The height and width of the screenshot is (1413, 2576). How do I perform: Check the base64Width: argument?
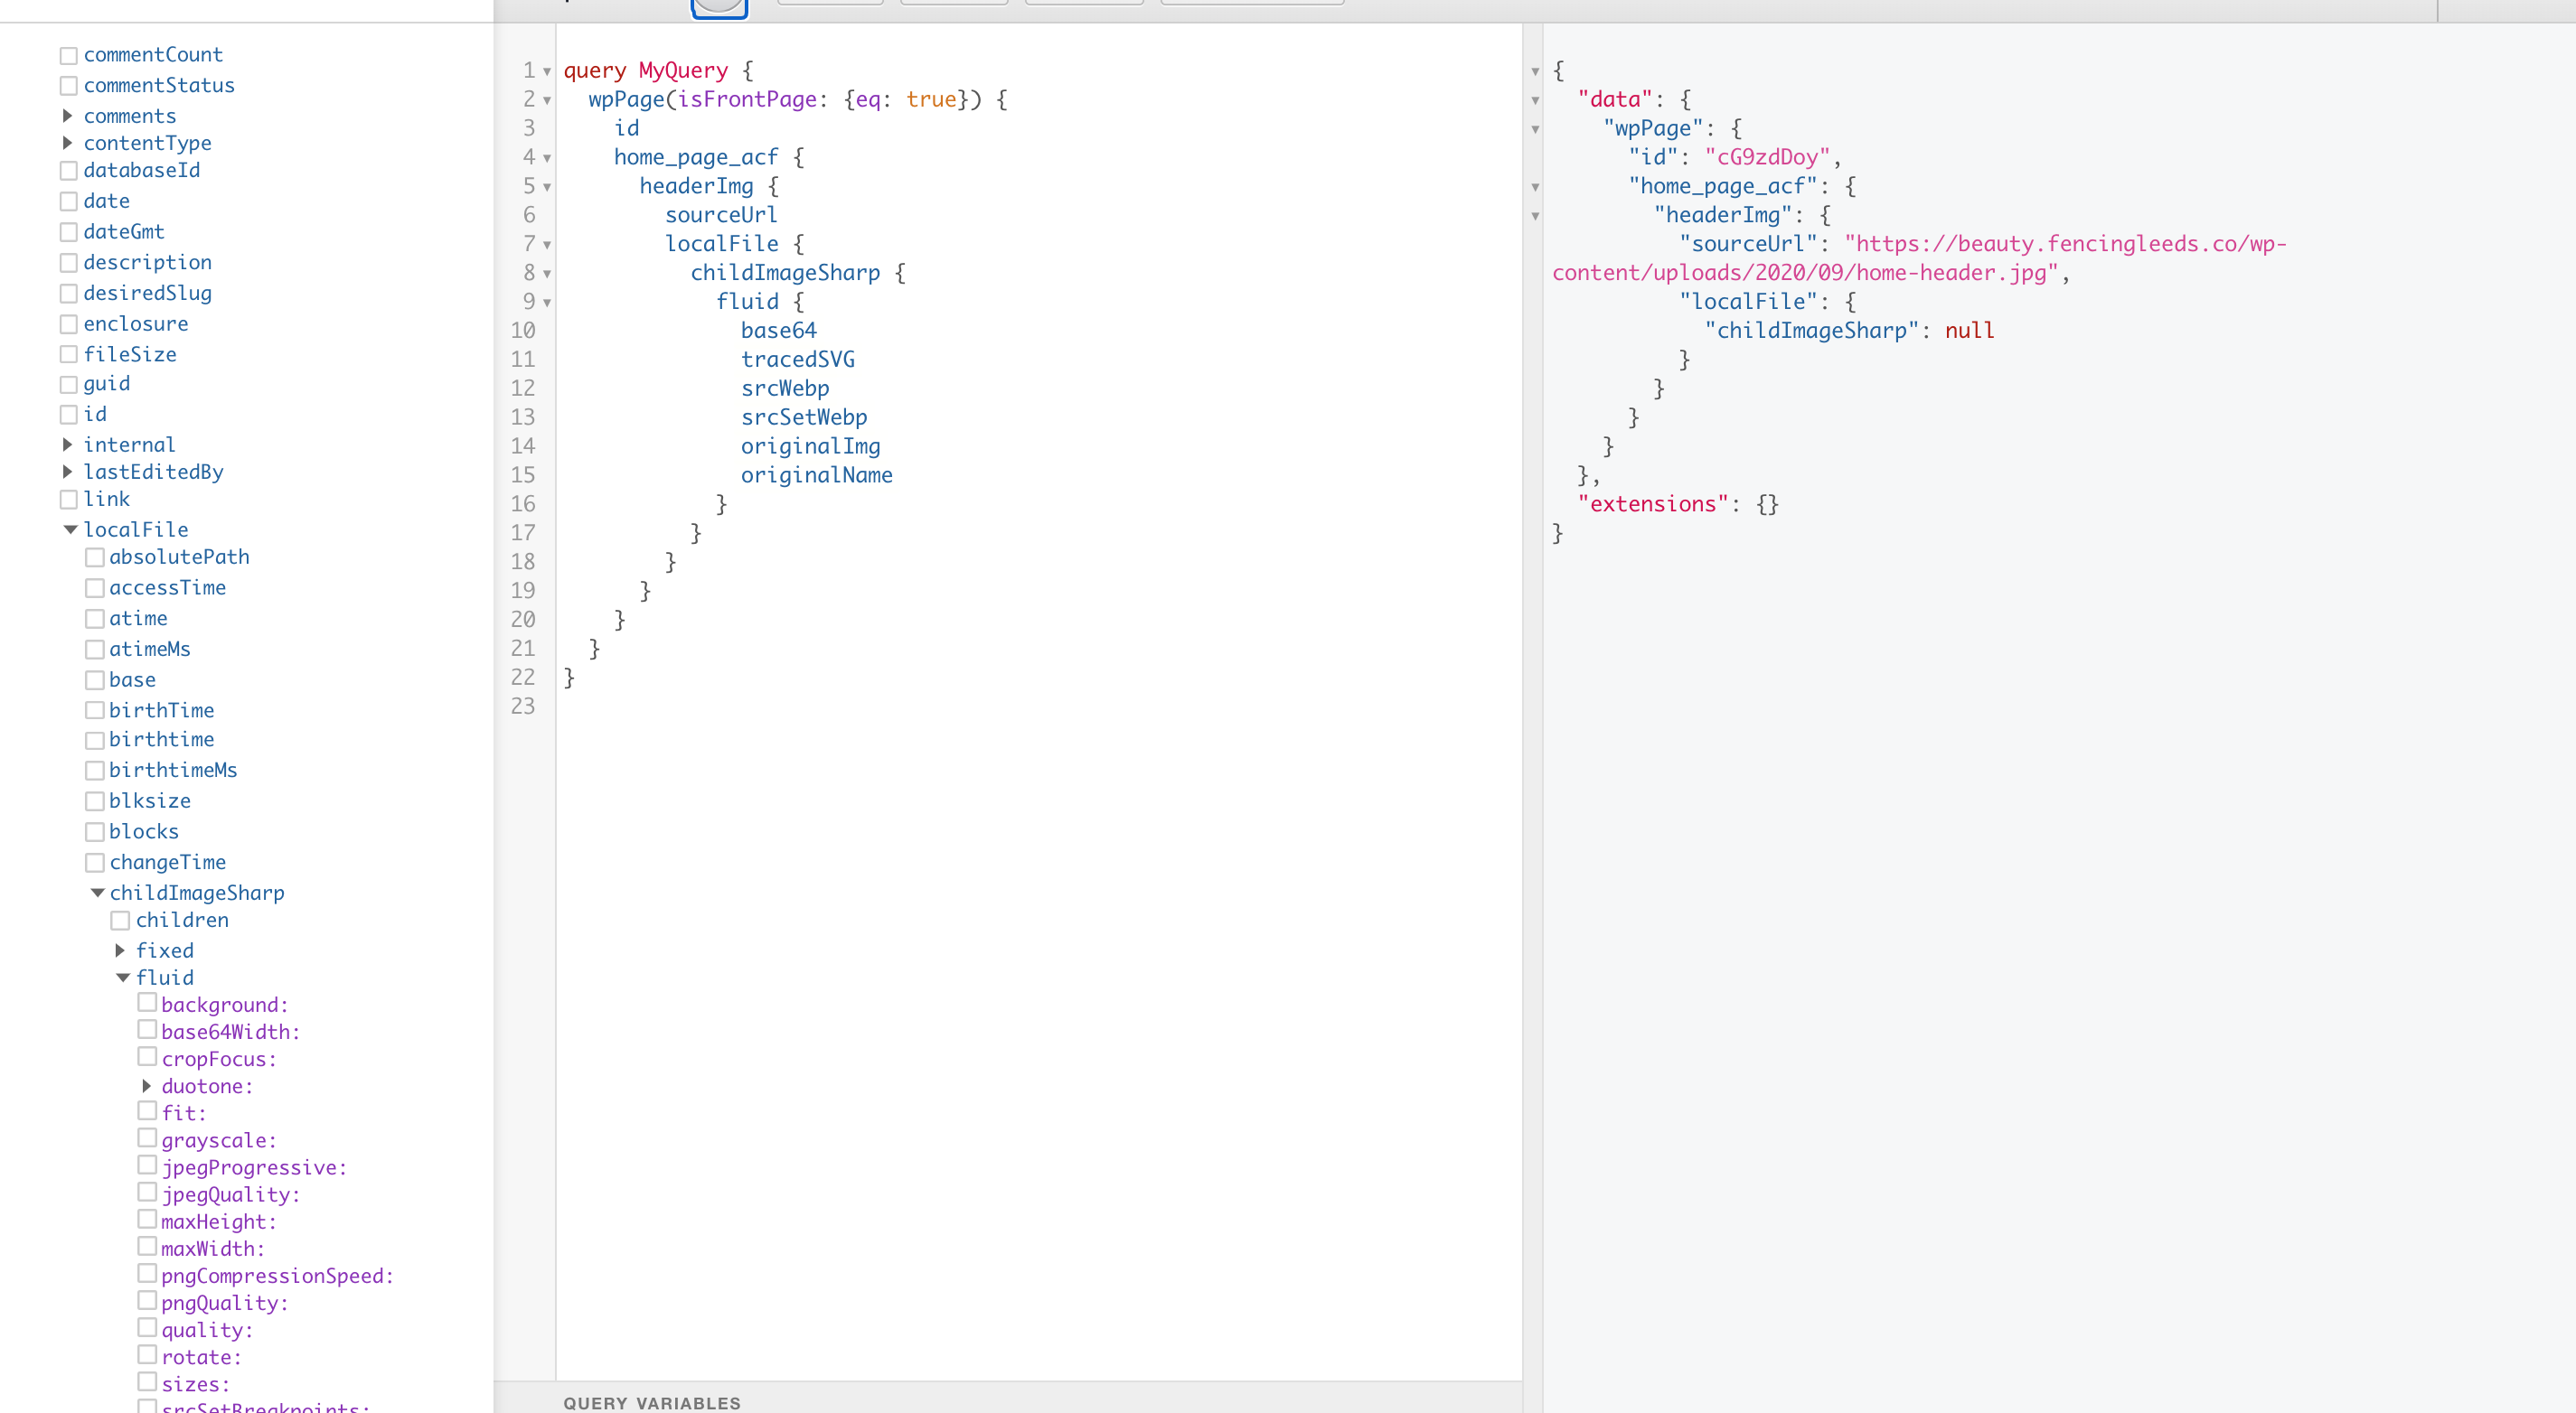(x=147, y=1029)
